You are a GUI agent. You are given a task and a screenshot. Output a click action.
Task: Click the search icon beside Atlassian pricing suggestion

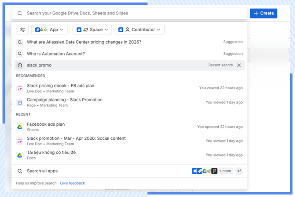[x=20, y=42]
